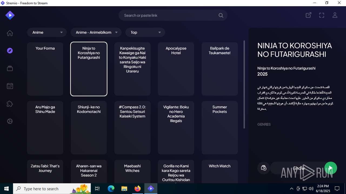Viewport: 346px width, 194px height.
Task: Click the Search or paste link field
Action: tap(173, 15)
